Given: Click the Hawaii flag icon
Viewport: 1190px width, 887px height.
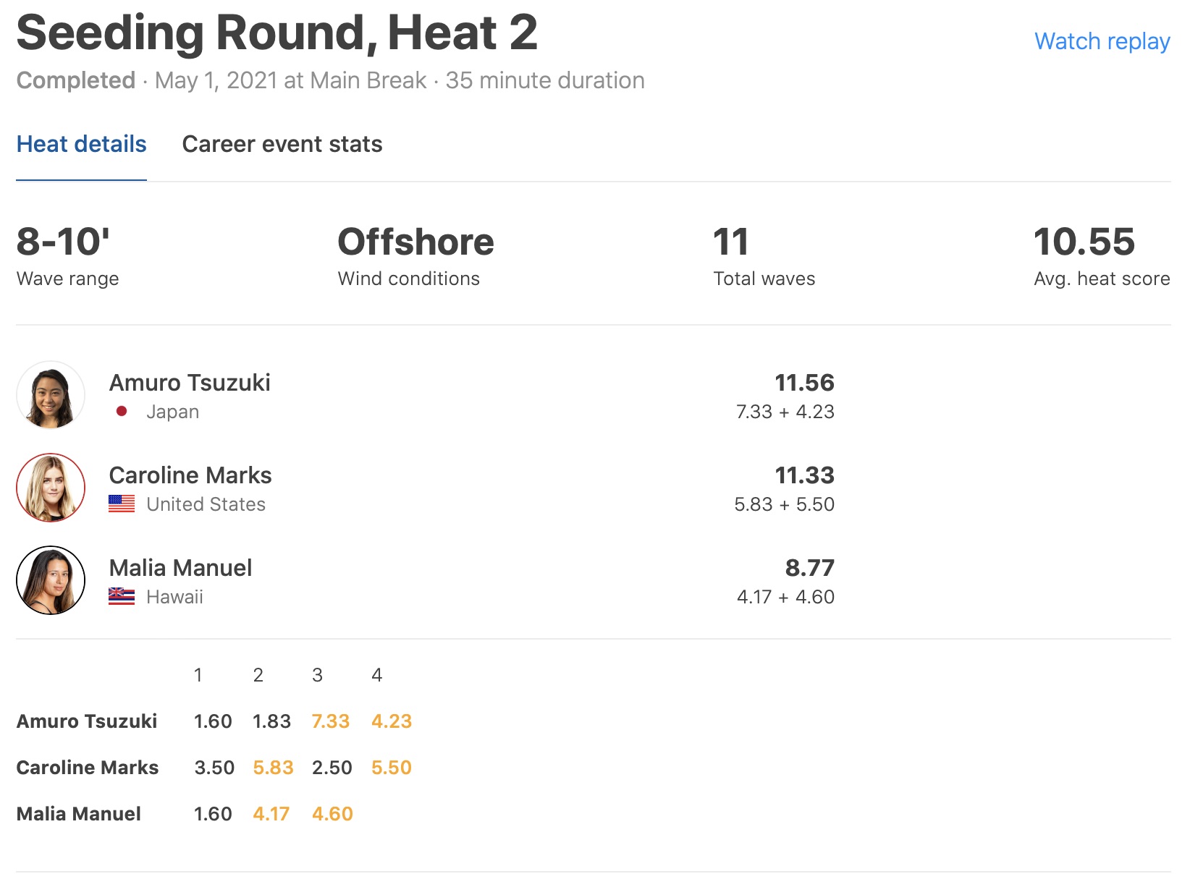Looking at the screenshot, I should point(122,597).
